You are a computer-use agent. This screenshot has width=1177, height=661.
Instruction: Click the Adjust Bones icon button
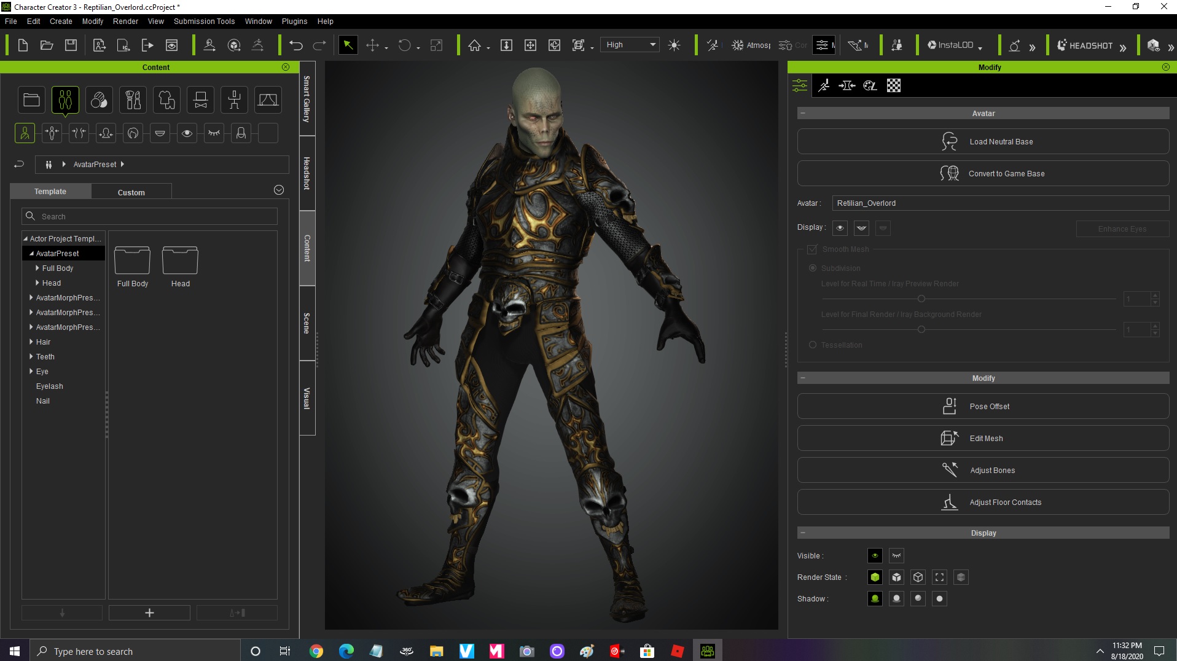tap(983, 470)
